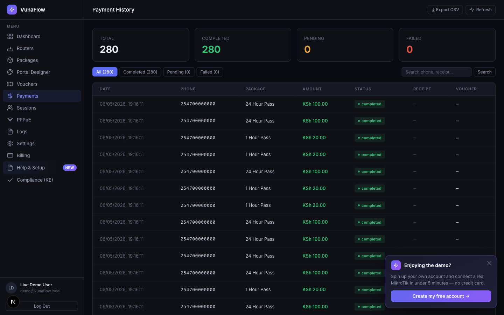Click the COMPLETED 280 stat card
Image resolution: width=504 pixels, height=315 pixels.
coord(243,45)
